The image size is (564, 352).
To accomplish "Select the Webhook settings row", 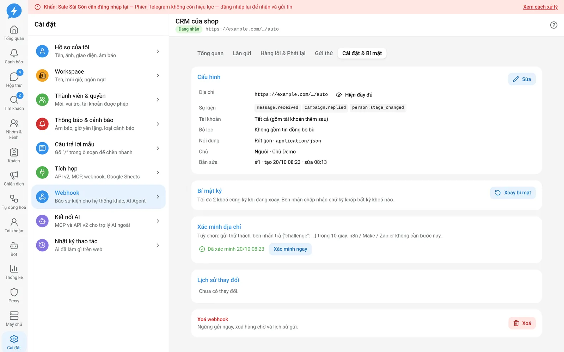I will coord(98,197).
